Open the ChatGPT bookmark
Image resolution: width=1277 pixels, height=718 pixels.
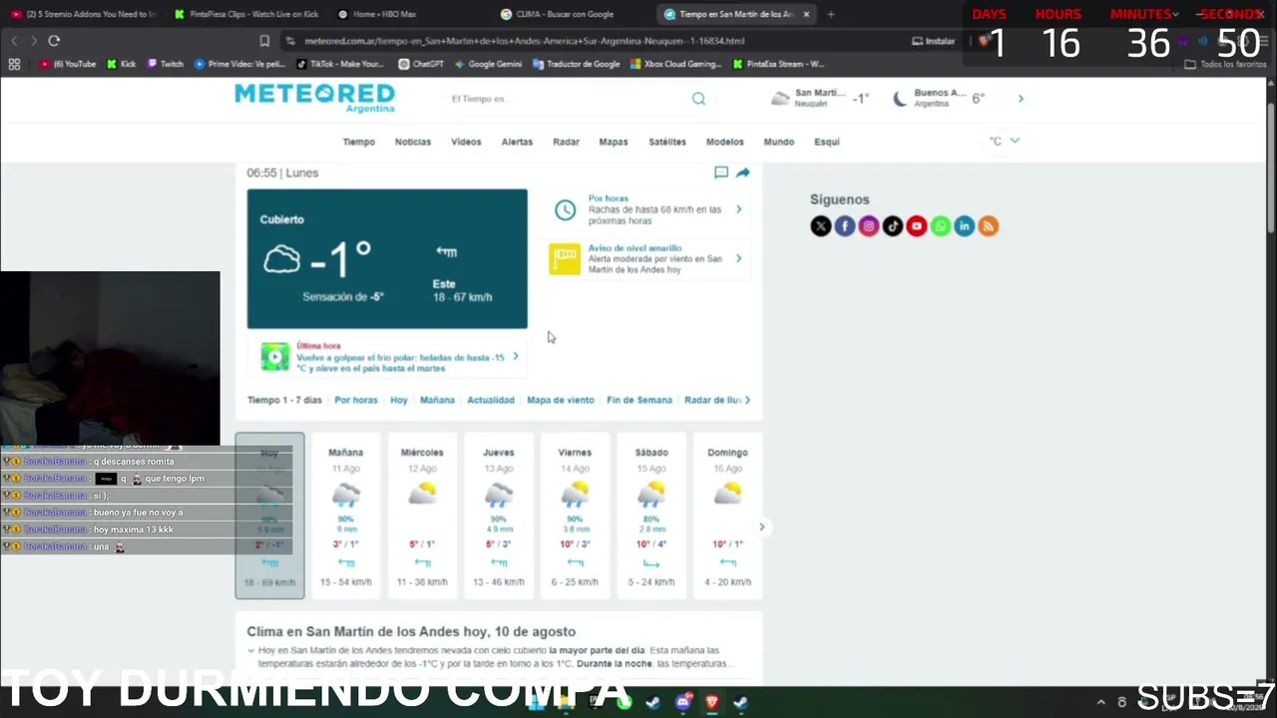[421, 64]
